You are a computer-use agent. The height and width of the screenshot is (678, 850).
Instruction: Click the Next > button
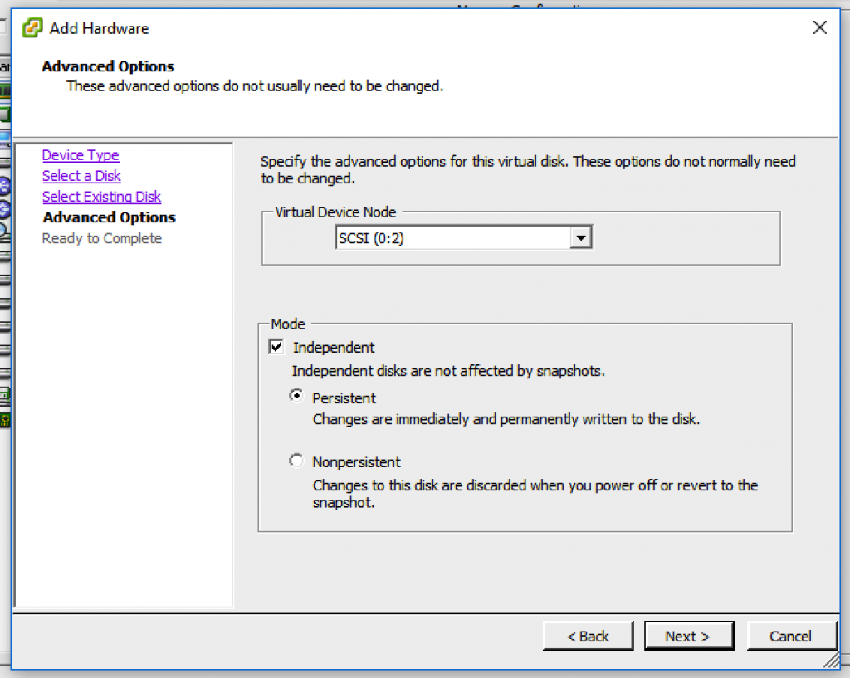[x=689, y=636]
